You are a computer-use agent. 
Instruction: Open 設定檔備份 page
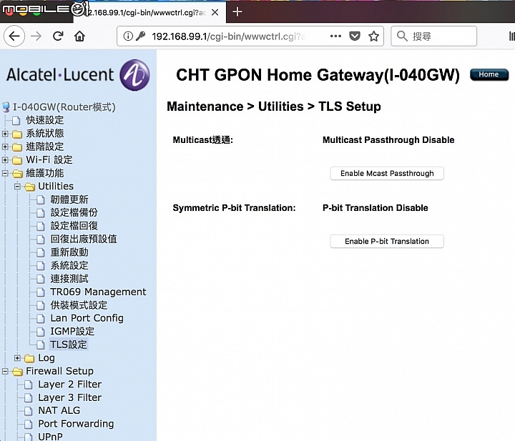(74, 212)
